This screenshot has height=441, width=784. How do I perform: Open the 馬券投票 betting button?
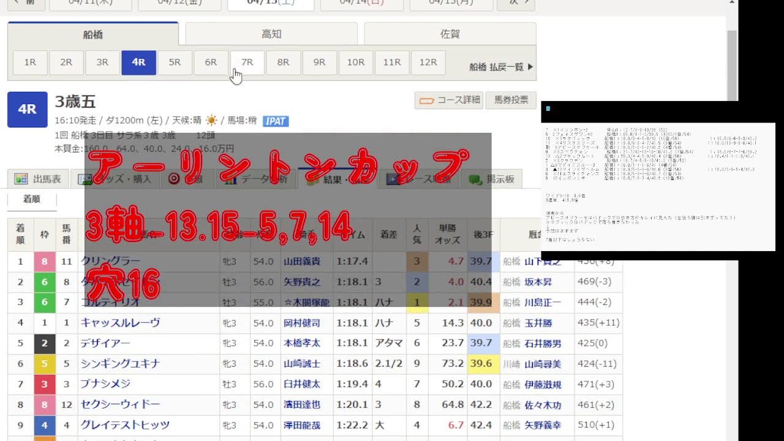click(511, 100)
